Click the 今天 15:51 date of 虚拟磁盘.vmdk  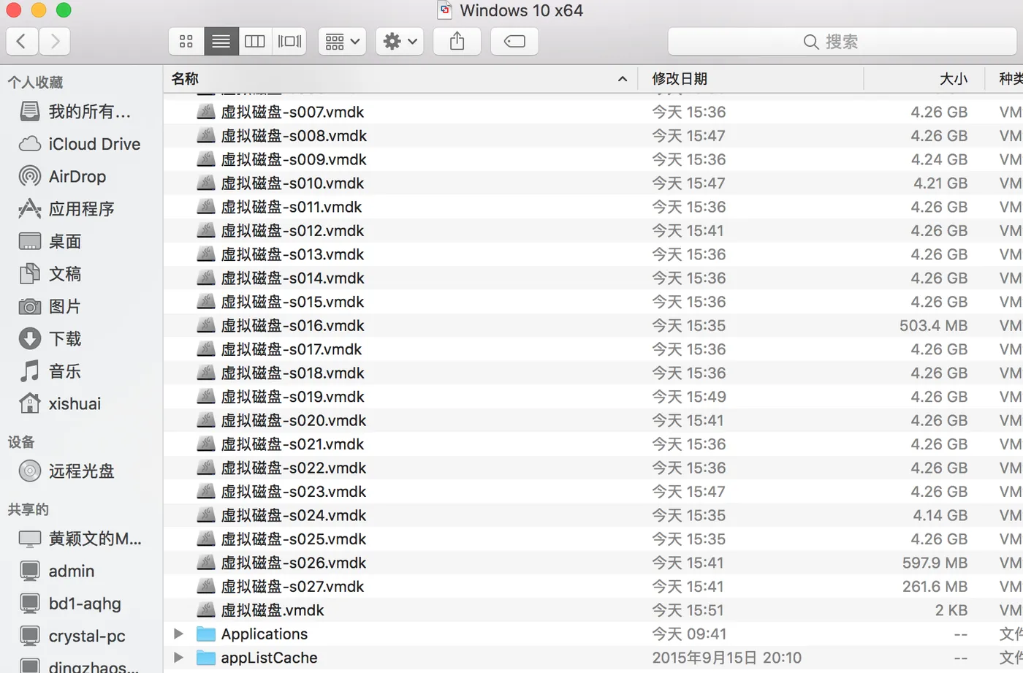pos(688,610)
